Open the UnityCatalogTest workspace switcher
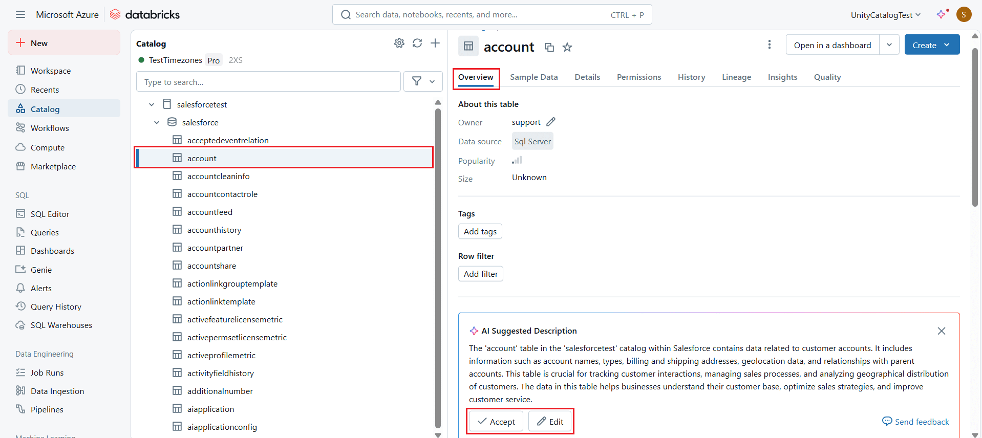The image size is (982, 438). [885, 15]
